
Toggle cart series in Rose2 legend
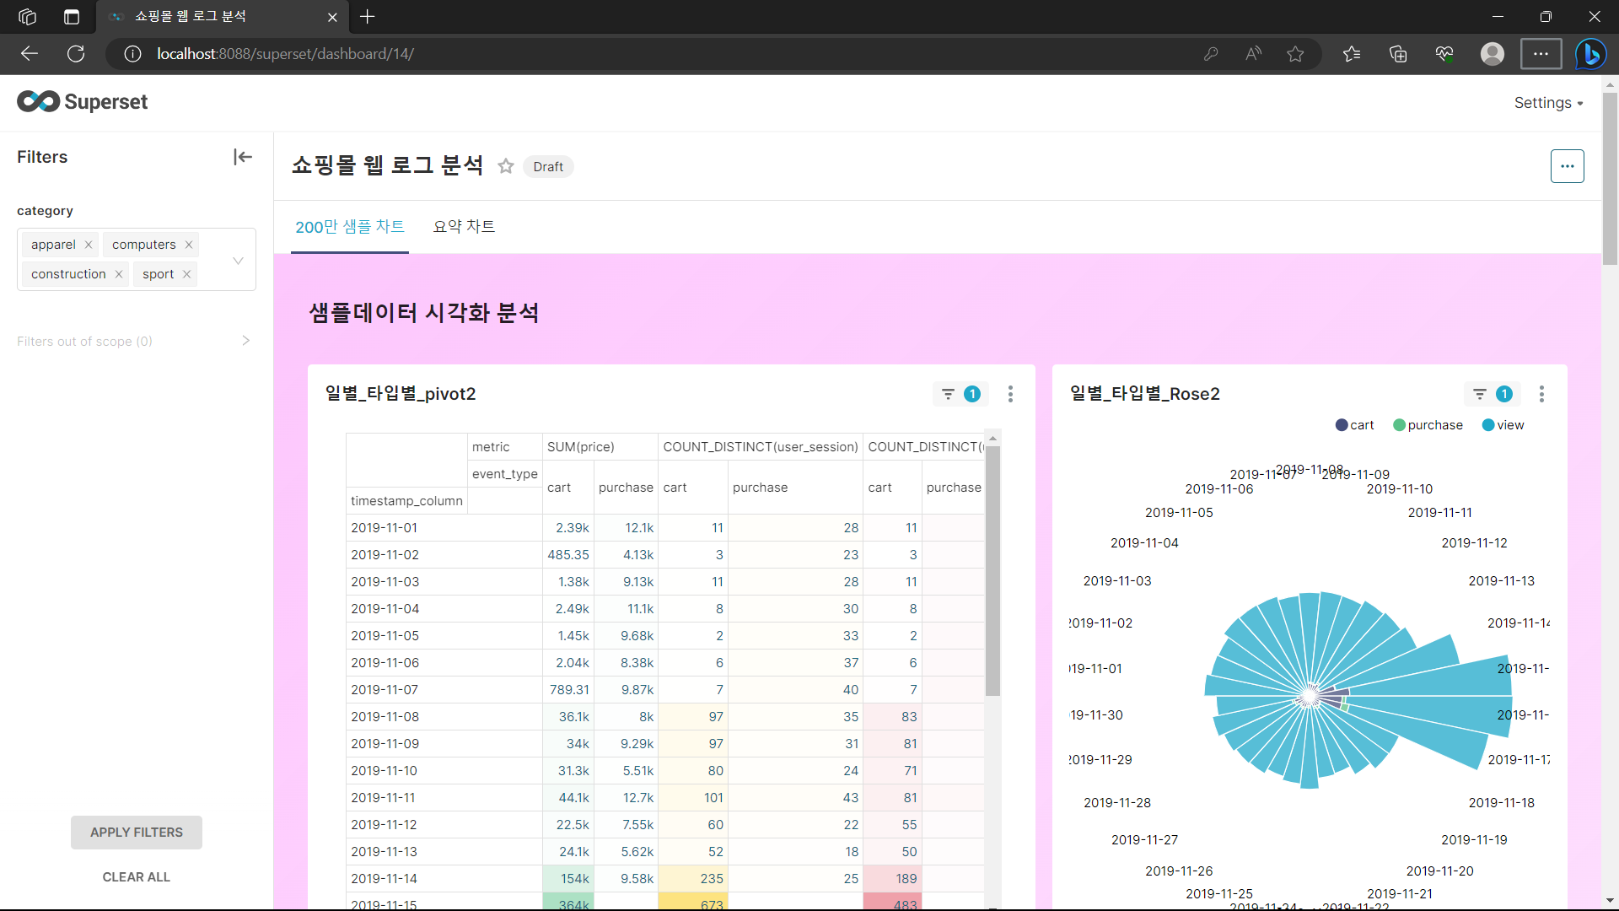(1354, 425)
